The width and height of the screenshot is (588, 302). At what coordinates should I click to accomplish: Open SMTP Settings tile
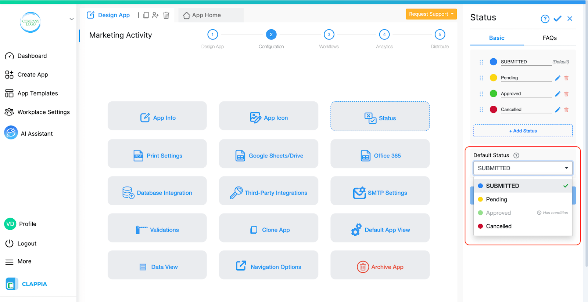[x=380, y=191]
